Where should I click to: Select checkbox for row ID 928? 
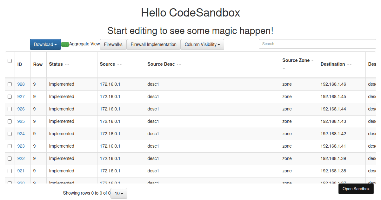[10, 84]
